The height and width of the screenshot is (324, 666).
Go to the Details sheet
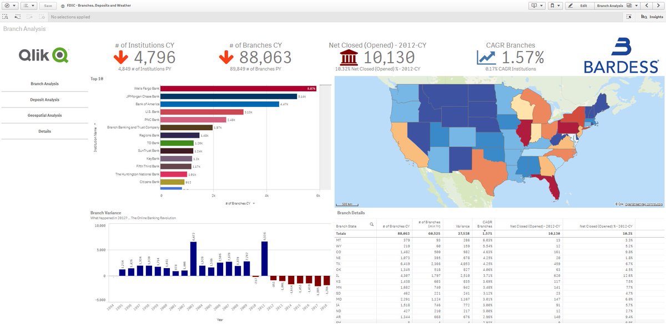pos(44,131)
